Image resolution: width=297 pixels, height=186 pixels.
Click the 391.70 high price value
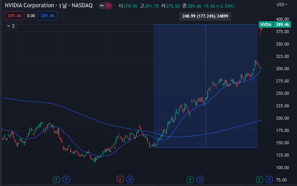click(x=152, y=6)
